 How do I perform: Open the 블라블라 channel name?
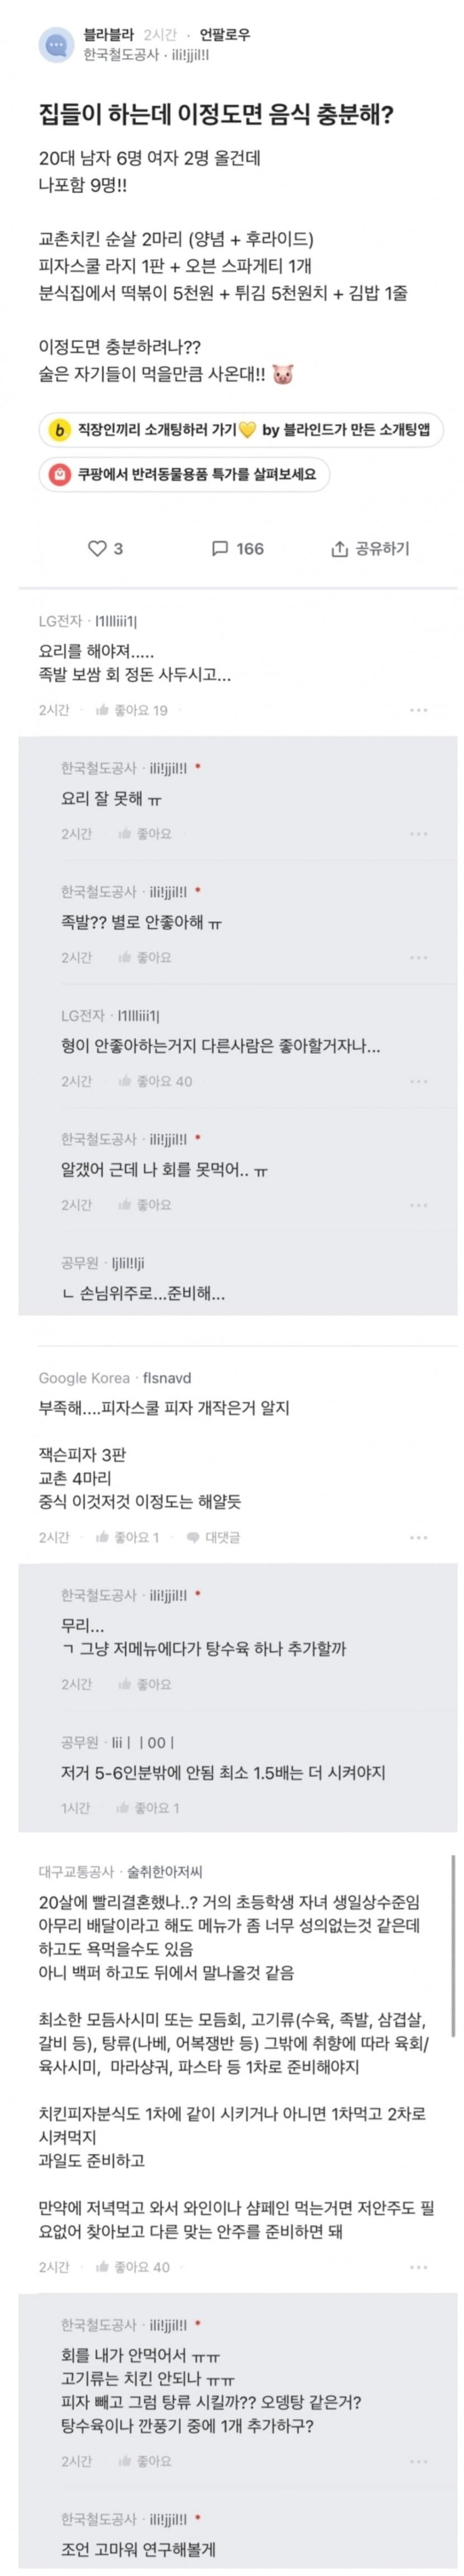[x=108, y=35]
